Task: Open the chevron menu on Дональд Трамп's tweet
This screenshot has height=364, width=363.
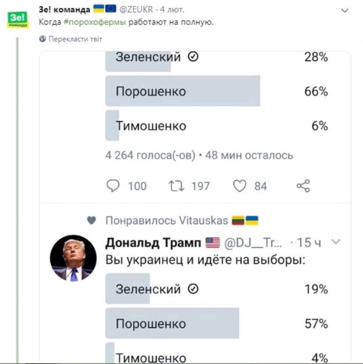Action: pos(336,242)
